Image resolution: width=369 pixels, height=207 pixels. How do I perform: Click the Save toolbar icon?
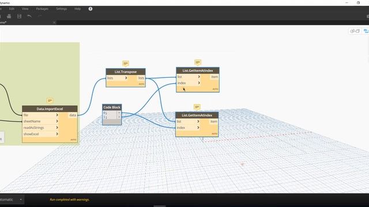tap(19, 16)
